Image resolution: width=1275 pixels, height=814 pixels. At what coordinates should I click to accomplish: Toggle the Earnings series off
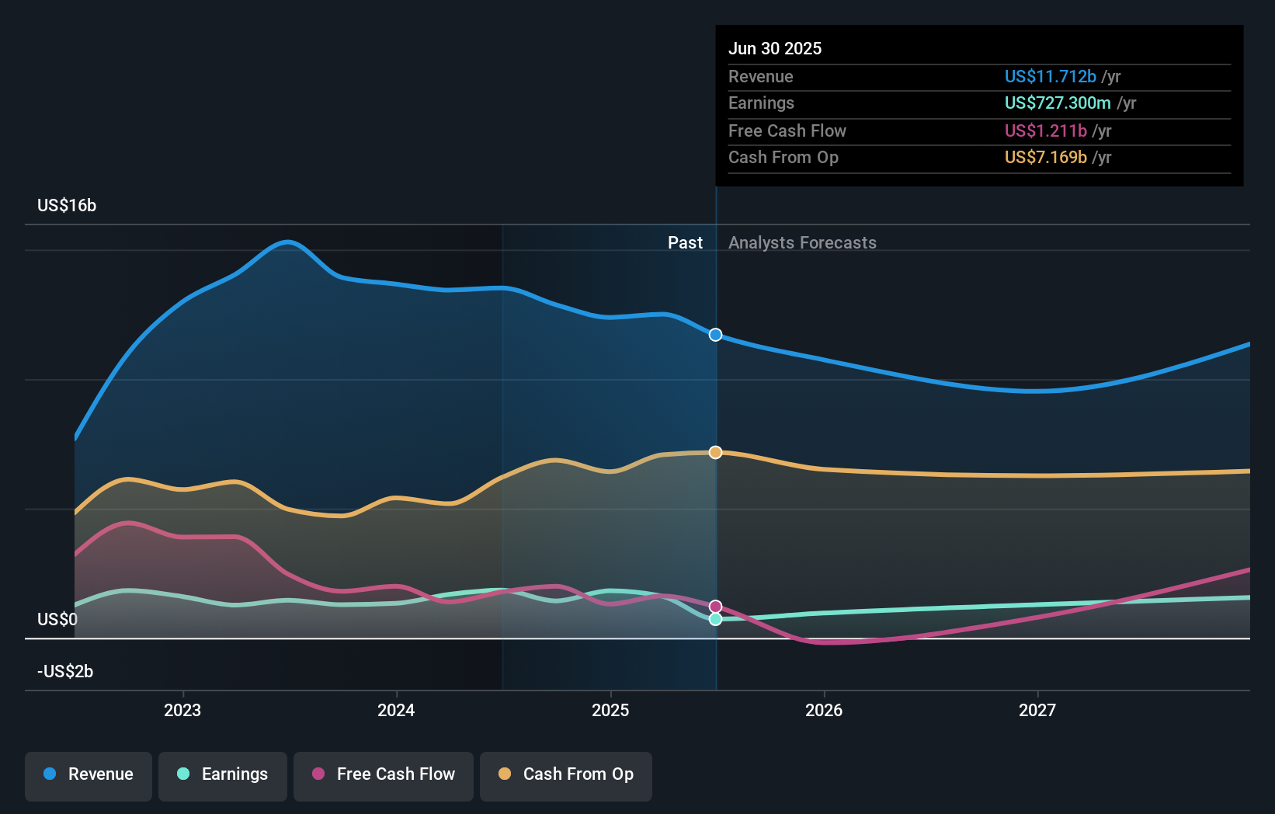click(223, 774)
